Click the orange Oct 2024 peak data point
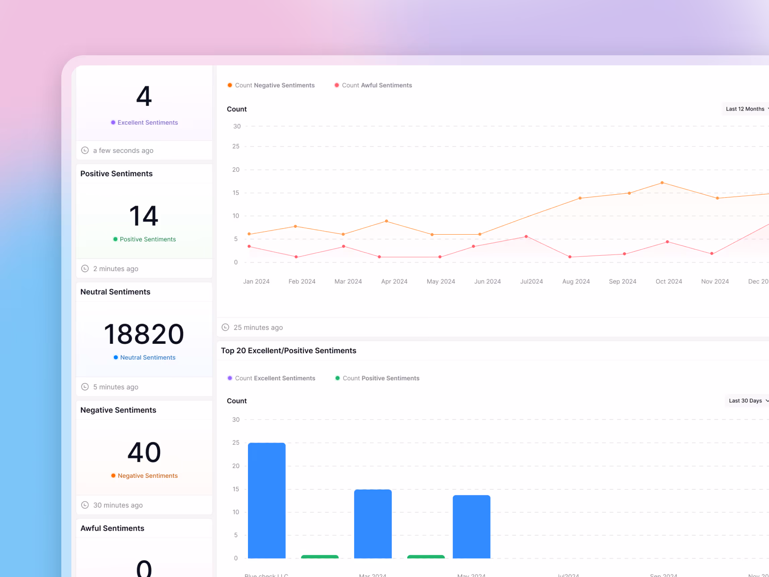The height and width of the screenshot is (577, 769). pyautogui.click(x=662, y=183)
